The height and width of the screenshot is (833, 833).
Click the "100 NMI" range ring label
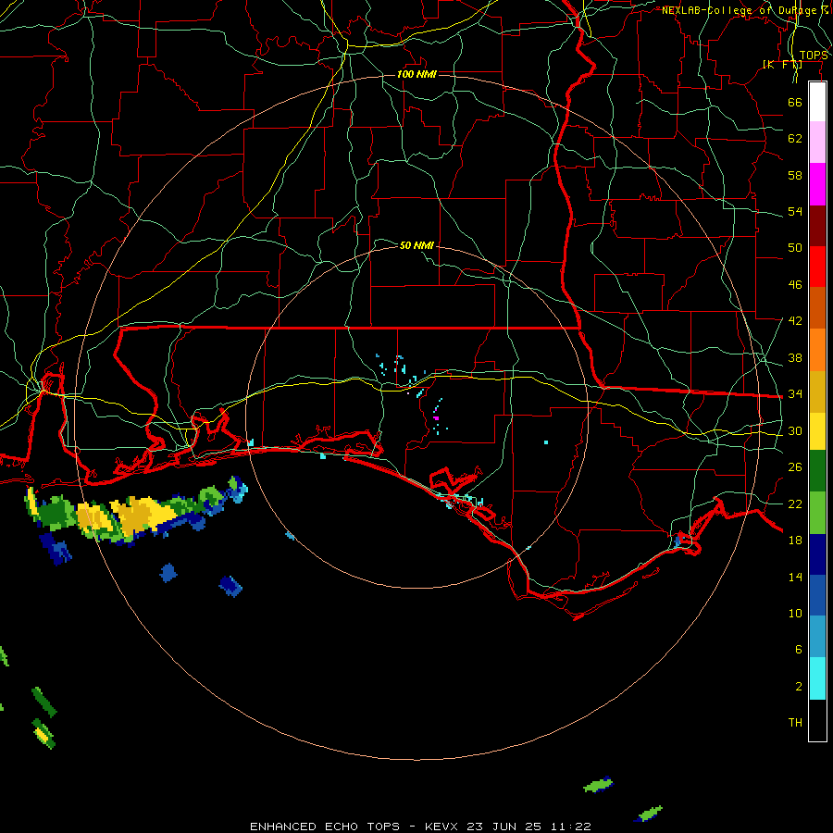[x=416, y=74]
